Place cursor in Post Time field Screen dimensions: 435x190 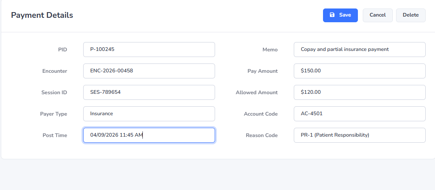pos(149,135)
